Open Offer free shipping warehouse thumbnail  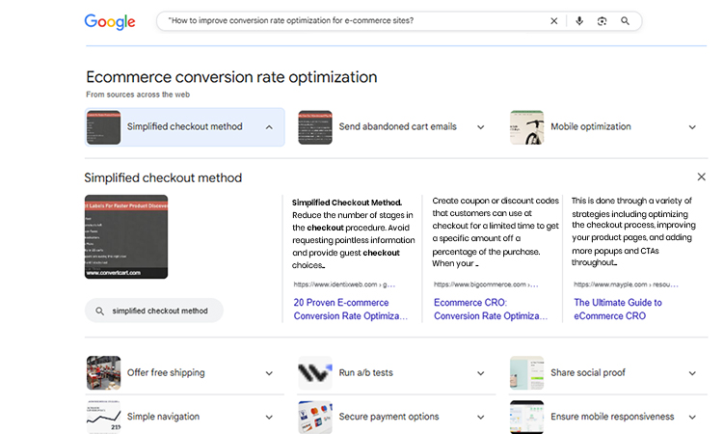tap(104, 372)
